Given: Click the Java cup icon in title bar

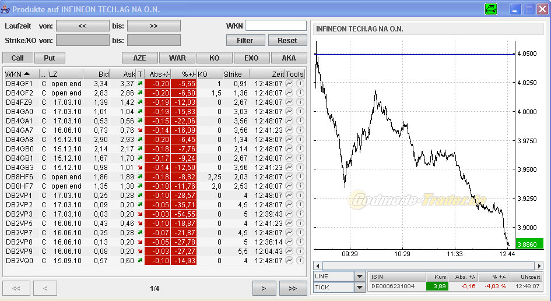Looking at the screenshot, I should [5, 9].
